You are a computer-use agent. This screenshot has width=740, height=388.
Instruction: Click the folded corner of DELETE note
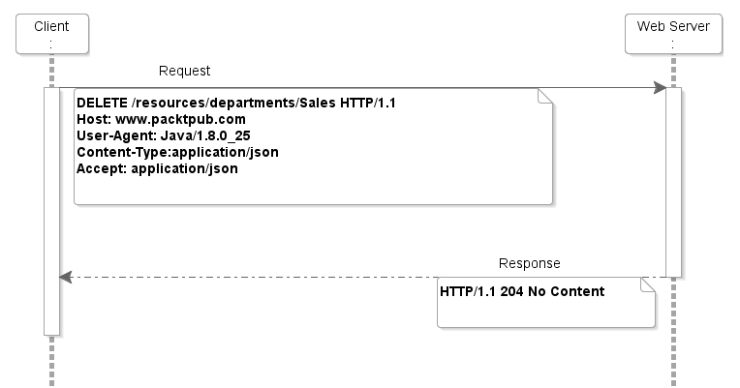[x=544, y=95]
